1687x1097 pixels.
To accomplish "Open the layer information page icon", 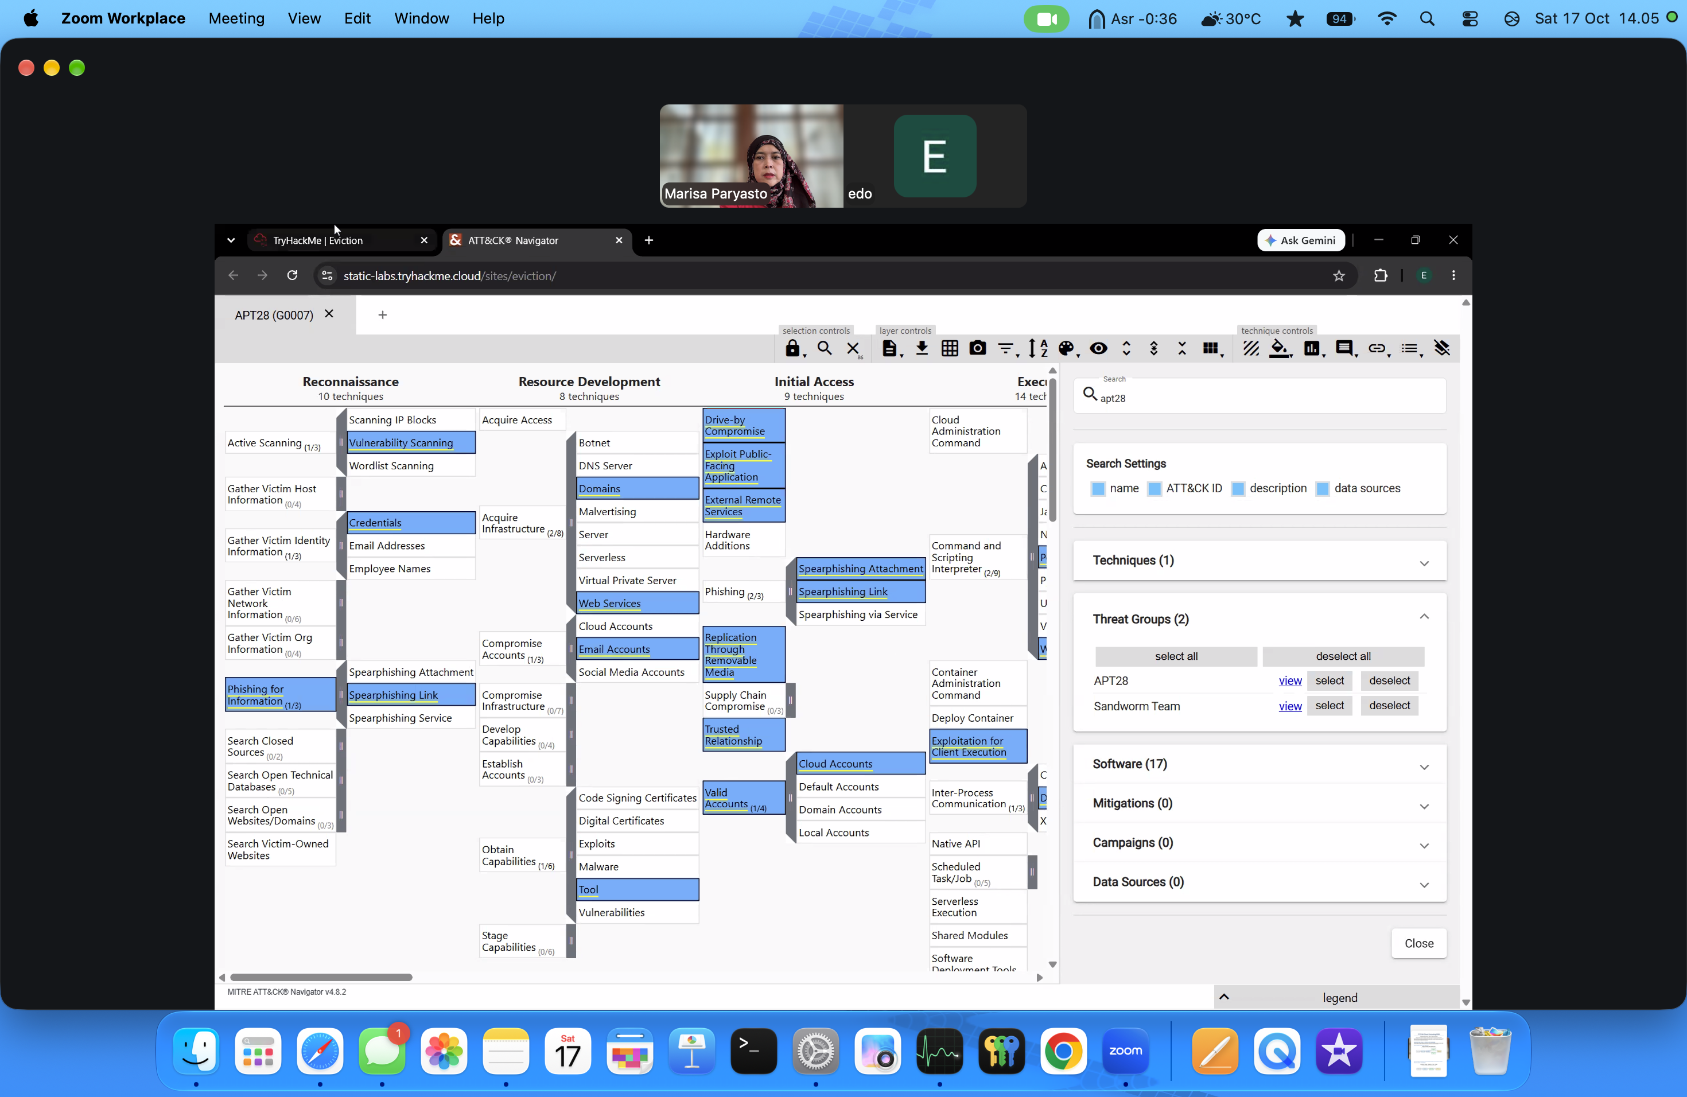I will pyautogui.click(x=889, y=348).
